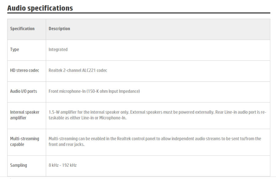This screenshot has width=276, height=179.
Task: Select the Sampling row label
Action: [18, 166]
